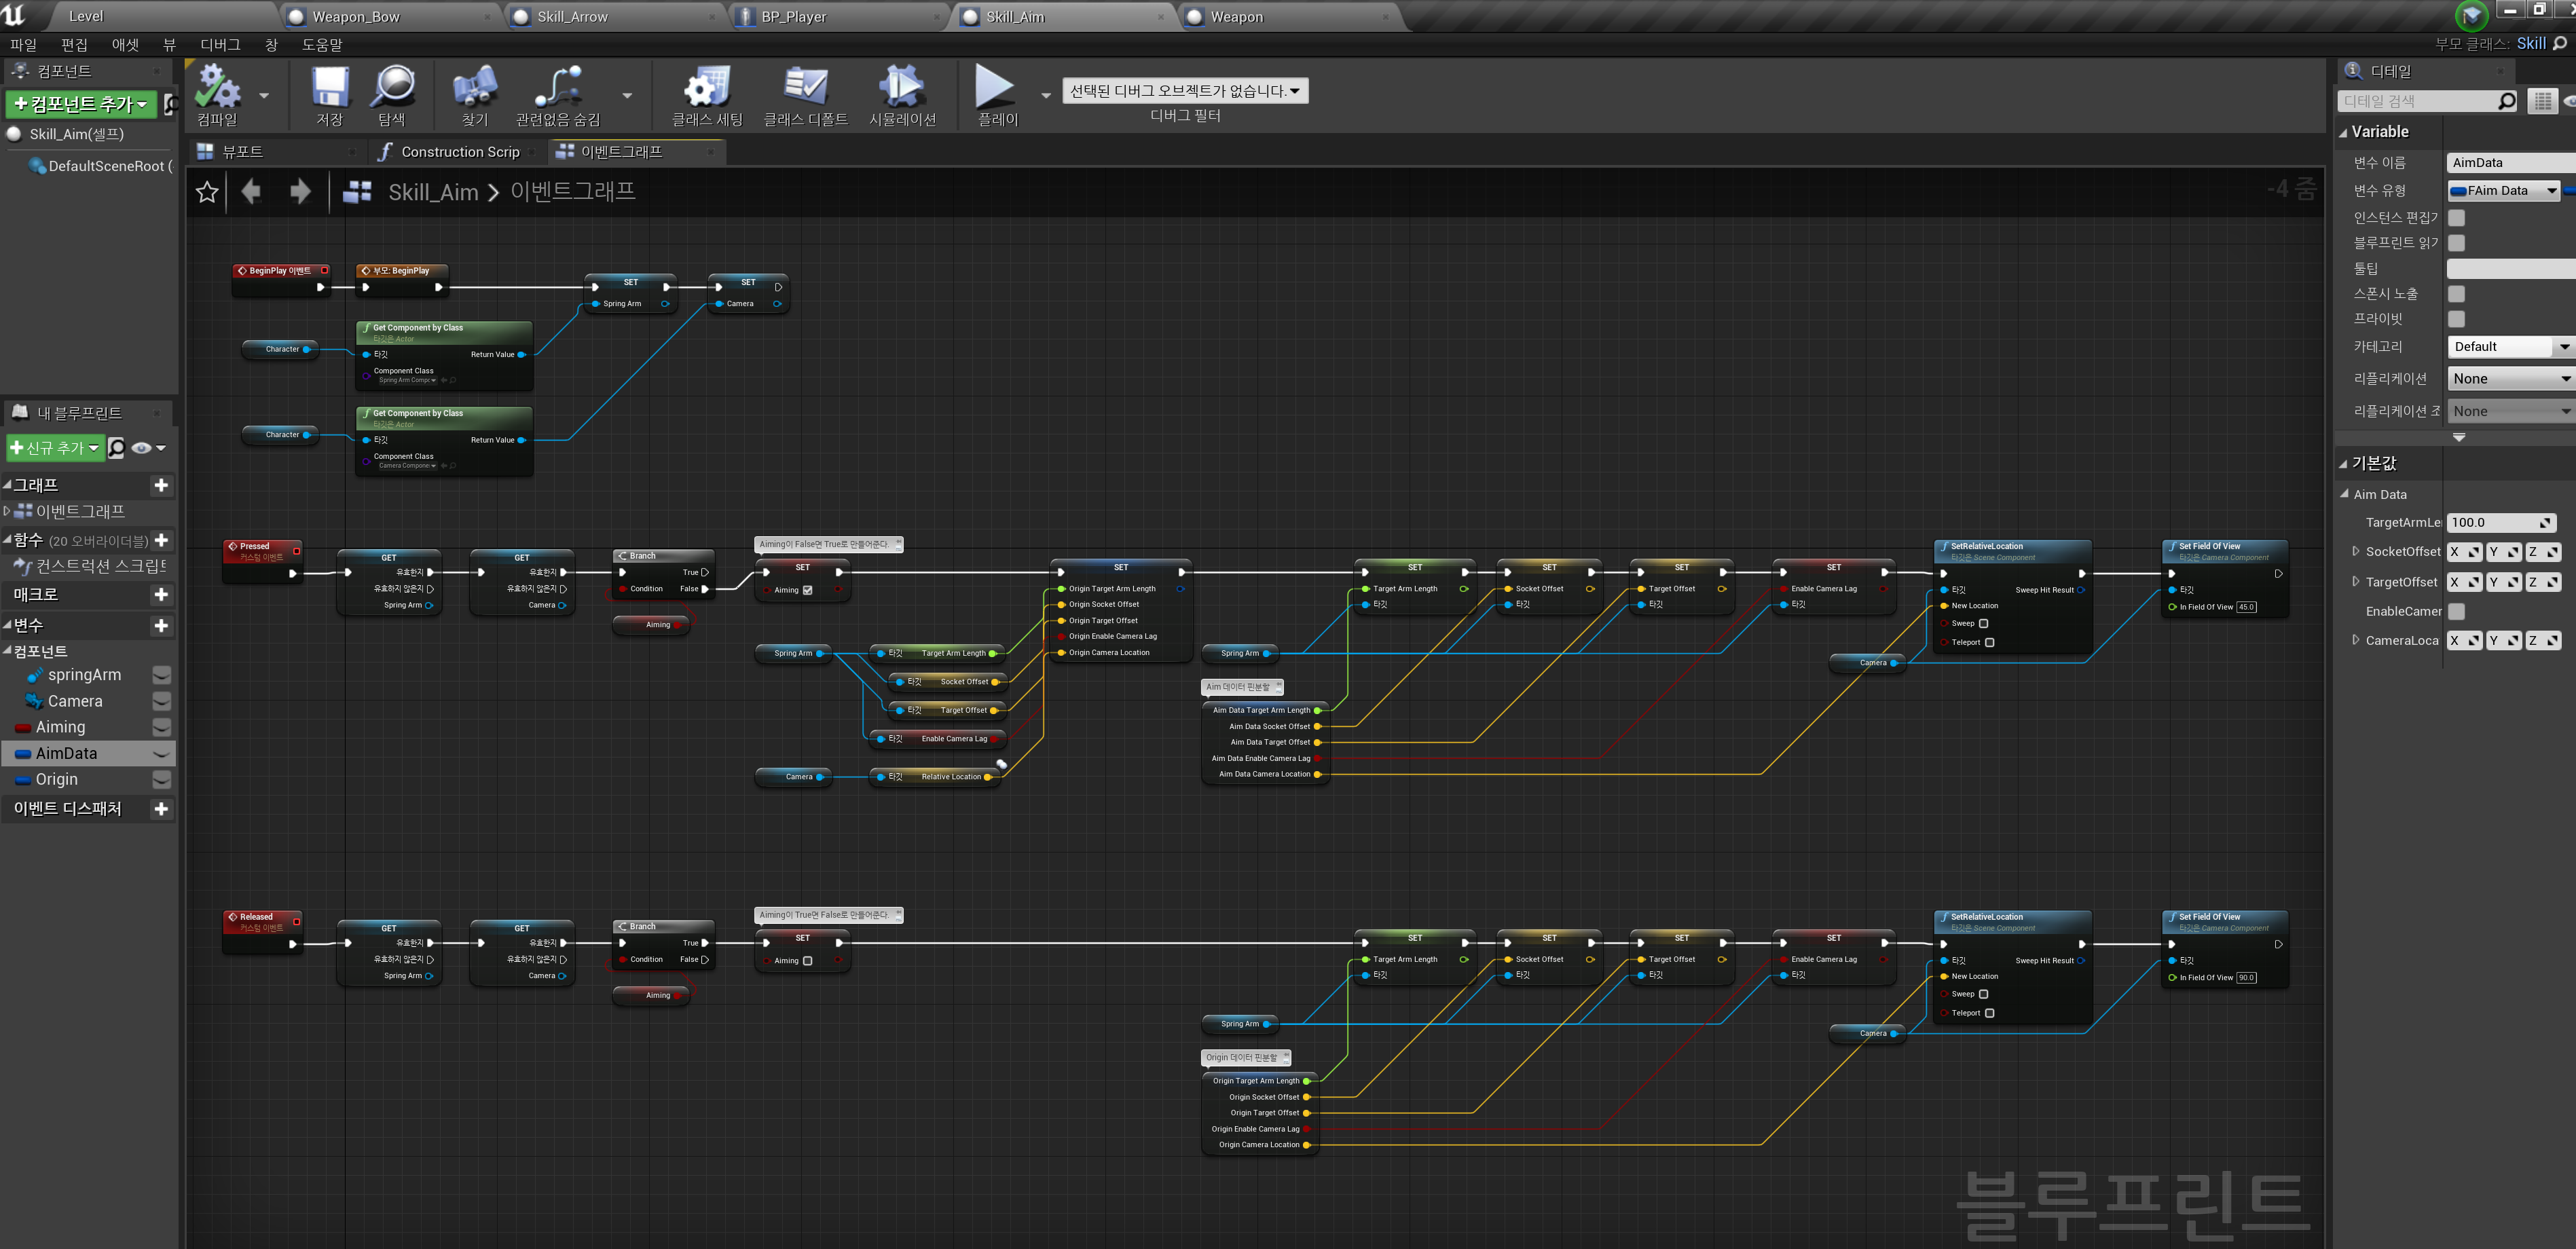Toggle the EnableCamera checkbox in Aim Data
Image resolution: width=2576 pixels, height=1249 pixels.
pos(2456,611)
